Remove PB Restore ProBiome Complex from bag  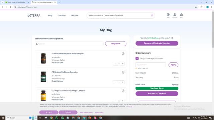click(x=123, y=72)
